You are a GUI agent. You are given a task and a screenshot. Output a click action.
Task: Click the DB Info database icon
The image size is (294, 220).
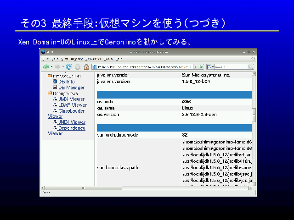click(55, 82)
